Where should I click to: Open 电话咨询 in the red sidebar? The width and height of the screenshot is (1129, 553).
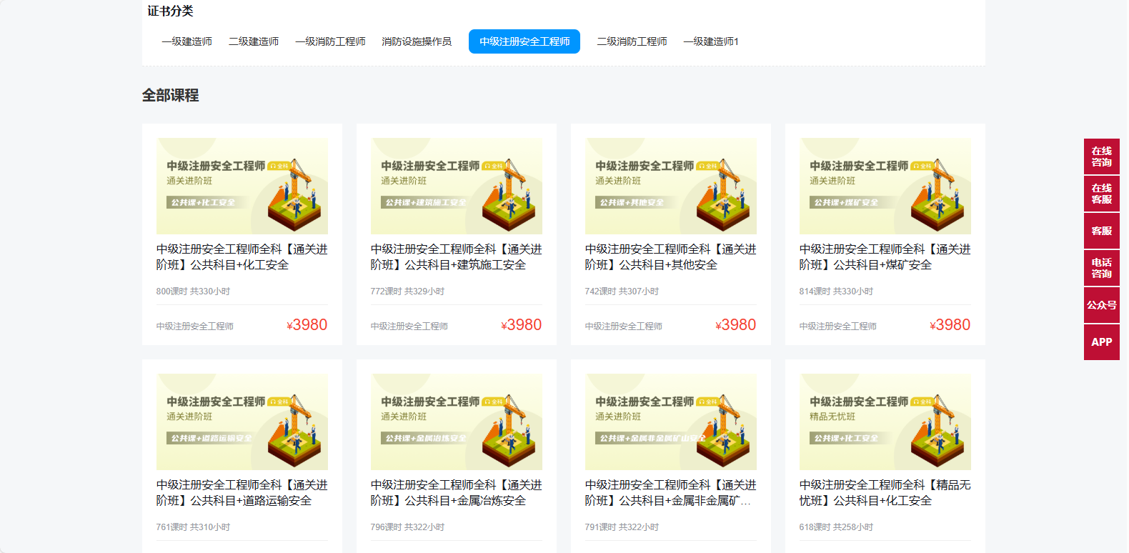[1101, 268]
